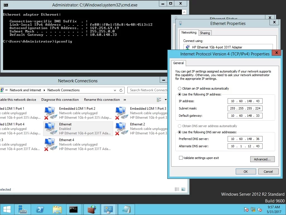Click the HP Ethernet 331T adapter icon
This screenshot has width=286, height=215.
coord(187,47)
